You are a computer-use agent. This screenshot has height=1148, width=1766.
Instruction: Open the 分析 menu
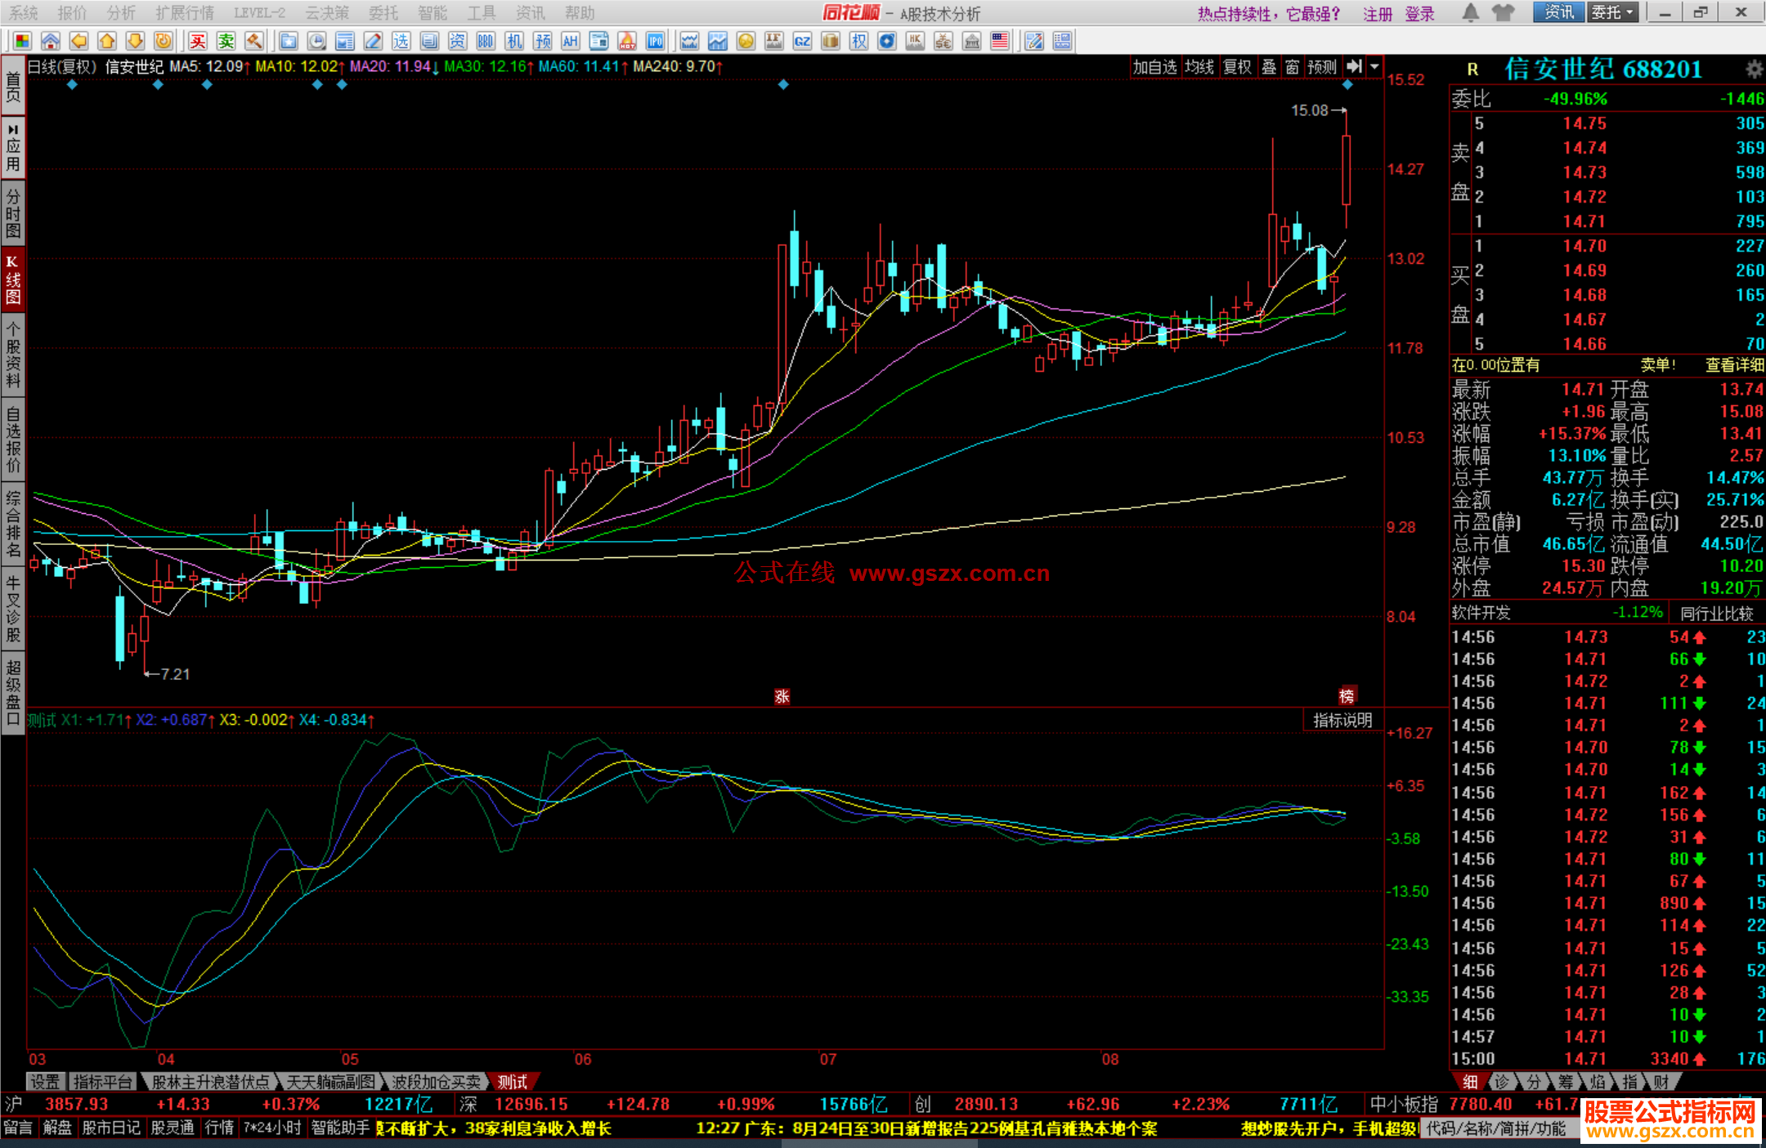[121, 12]
